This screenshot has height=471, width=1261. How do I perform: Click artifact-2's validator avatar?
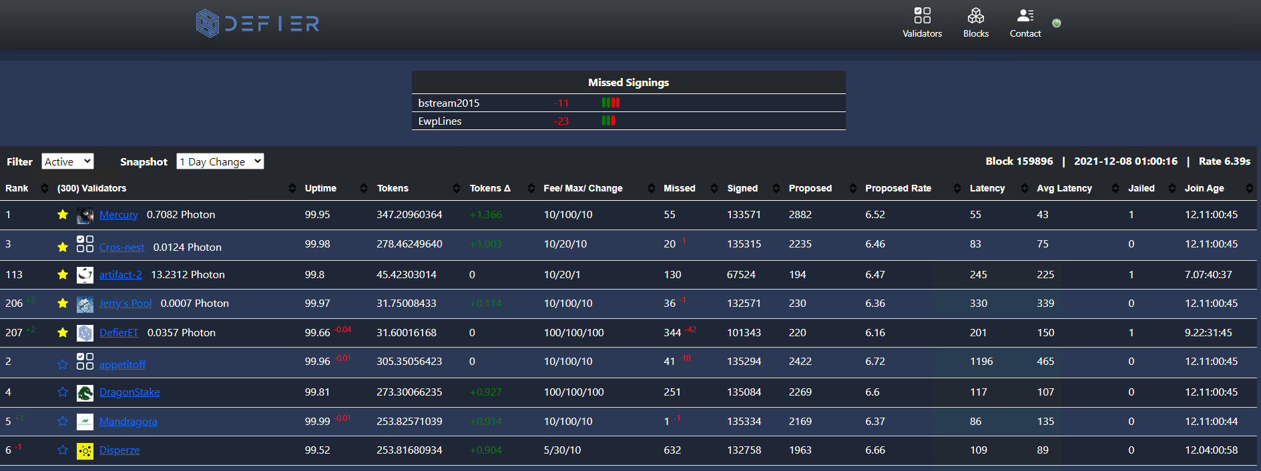pyautogui.click(x=85, y=275)
